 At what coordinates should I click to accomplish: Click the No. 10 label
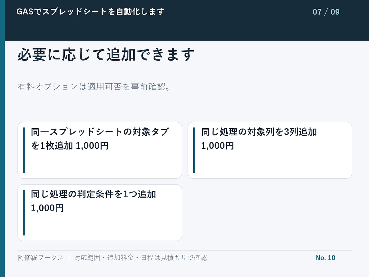coord(325,258)
